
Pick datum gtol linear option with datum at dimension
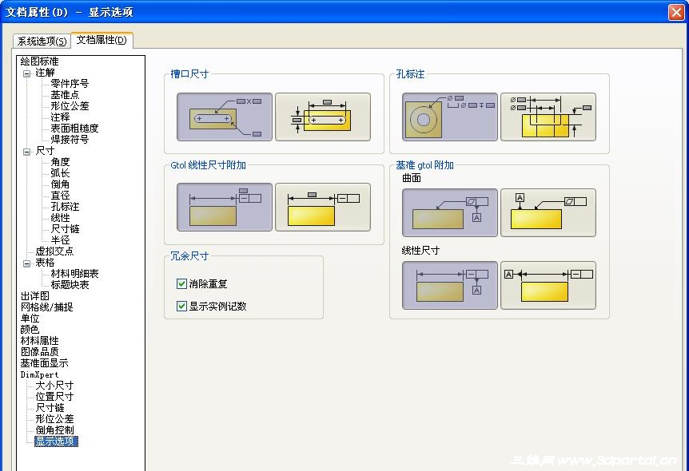[x=548, y=285]
